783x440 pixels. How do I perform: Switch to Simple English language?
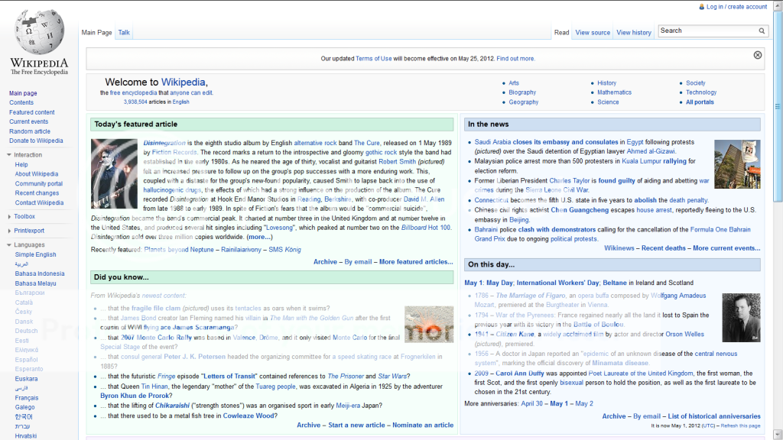pos(35,254)
